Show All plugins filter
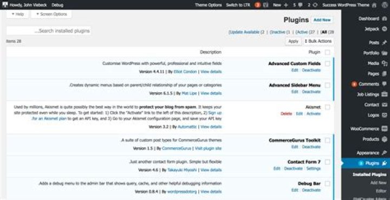The height and width of the screenshot is (200, 390). pos(327,32)
